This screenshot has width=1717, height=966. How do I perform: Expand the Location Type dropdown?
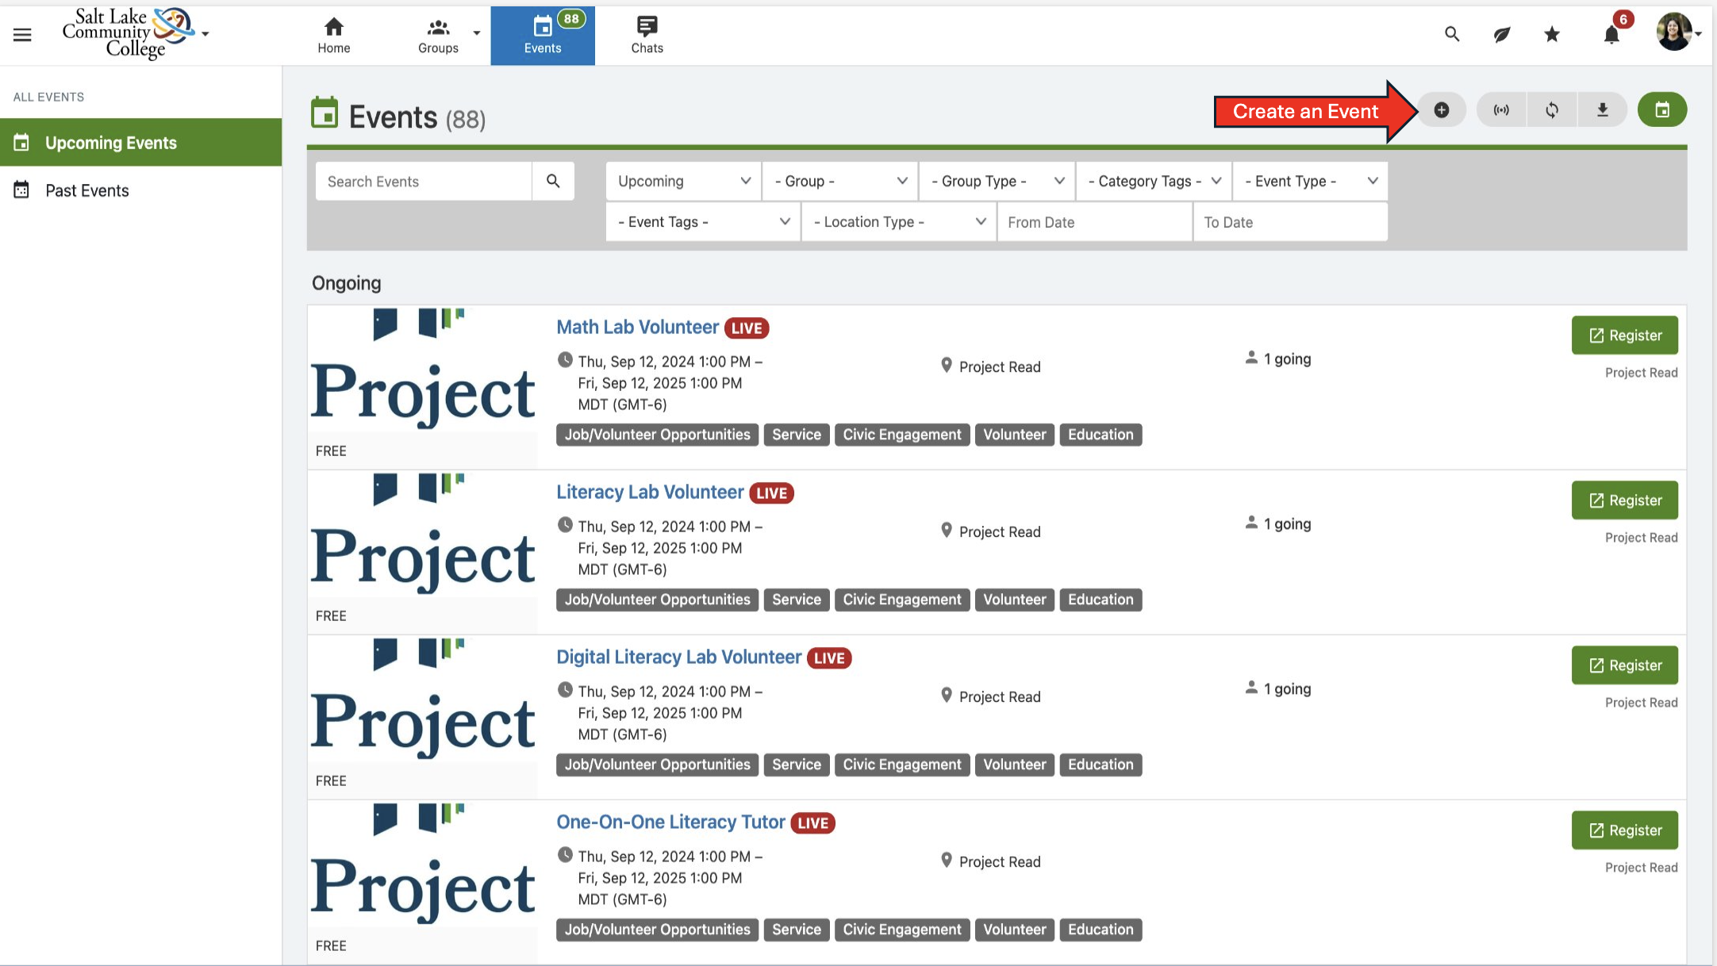[898, 222]
